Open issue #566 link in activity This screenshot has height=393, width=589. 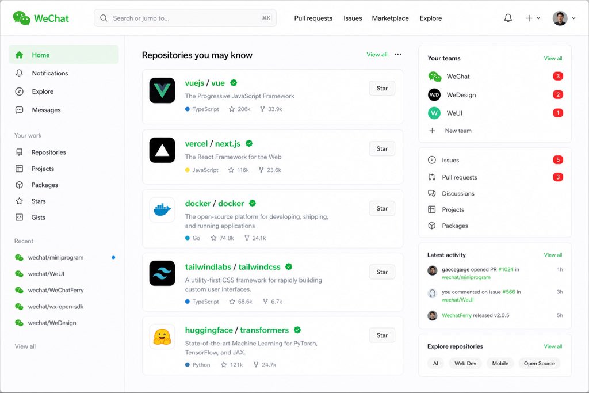point(508,292)
